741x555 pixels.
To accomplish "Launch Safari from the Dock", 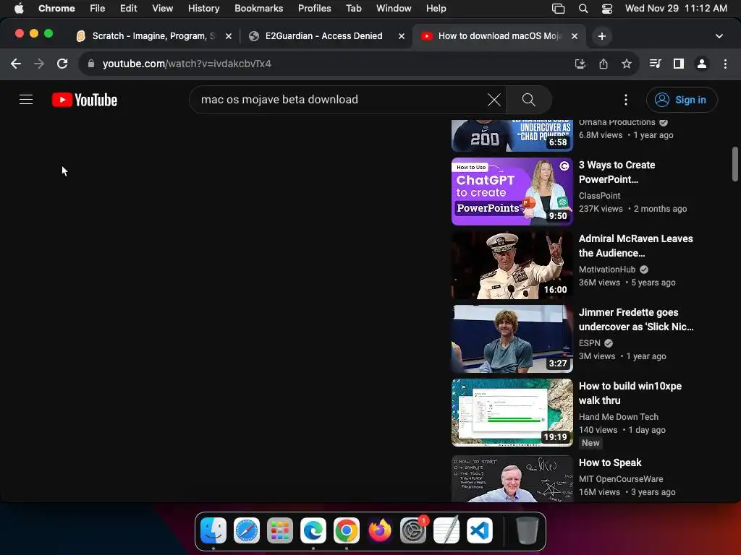I will point(246,530).
